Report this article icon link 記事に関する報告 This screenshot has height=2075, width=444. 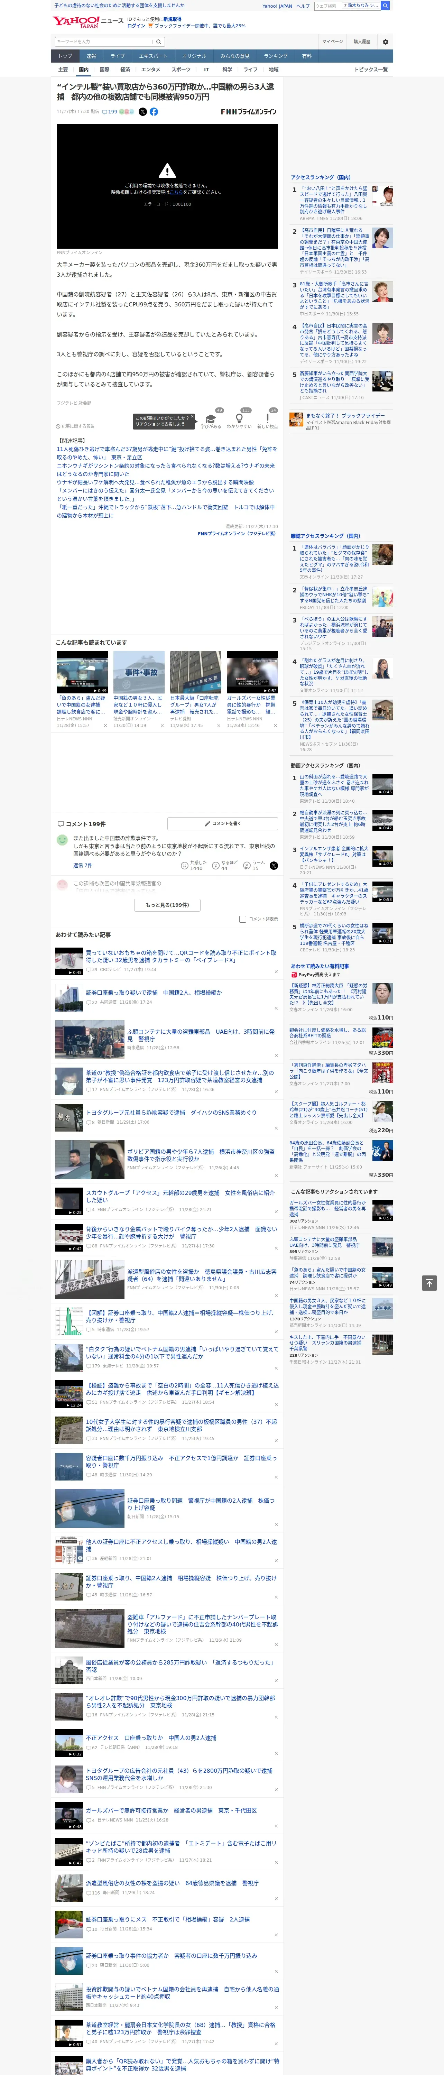[x=76, y=426]
